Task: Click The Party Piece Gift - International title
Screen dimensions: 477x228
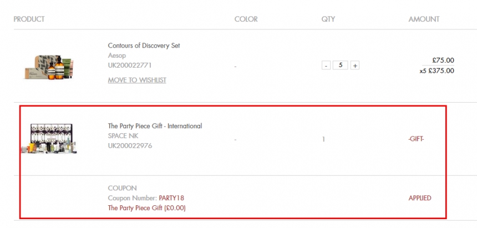Action: (155, 126)
